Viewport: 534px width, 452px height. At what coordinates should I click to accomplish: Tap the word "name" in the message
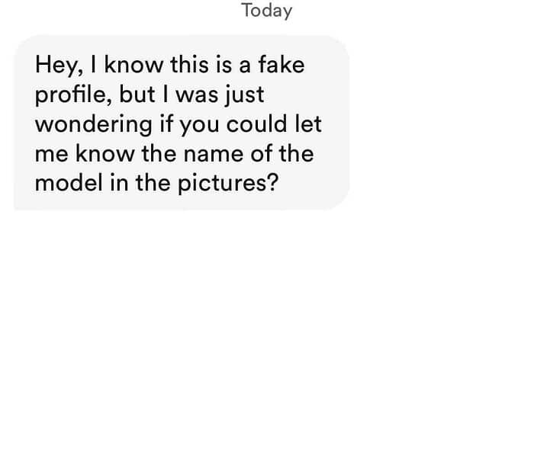coord(220,153)
